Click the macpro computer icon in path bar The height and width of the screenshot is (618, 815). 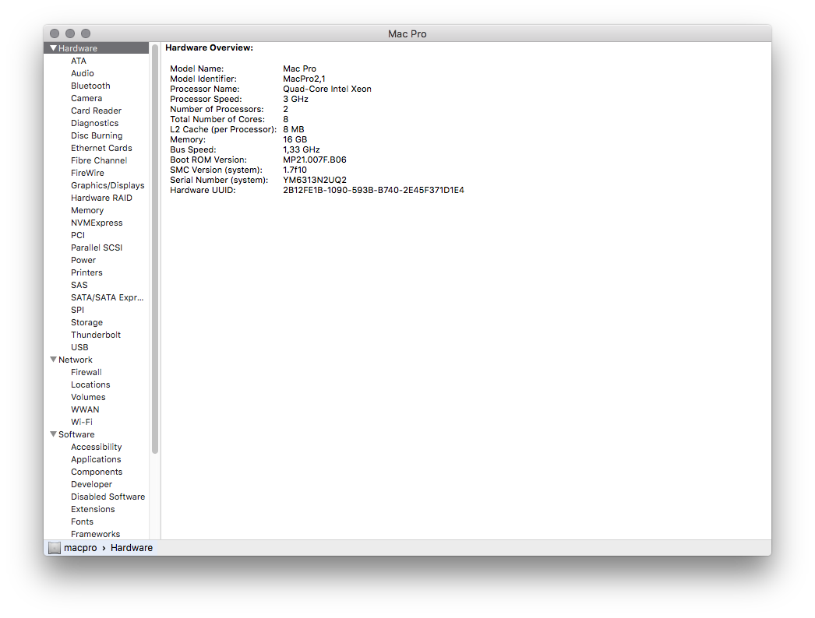click(54, 548)
